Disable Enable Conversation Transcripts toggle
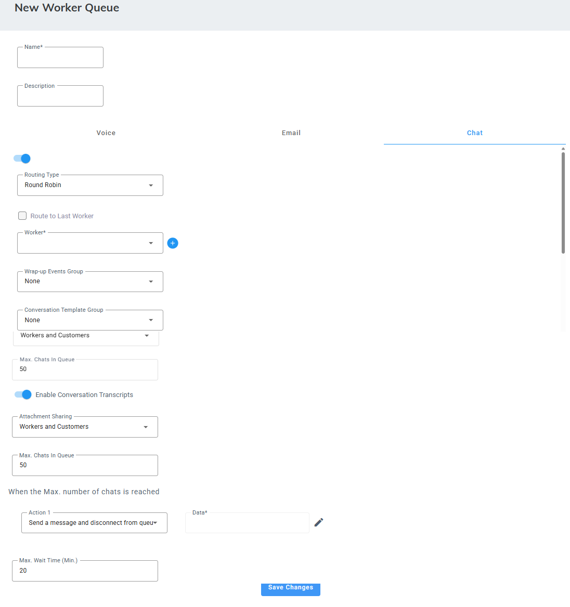This screenshot has height=607, width=570. 23,394
